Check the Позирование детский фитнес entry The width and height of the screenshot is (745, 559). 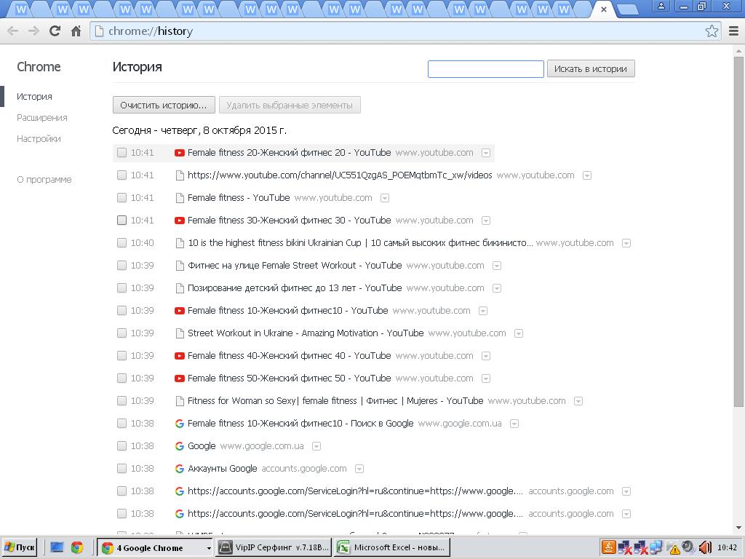pos(121,288)
